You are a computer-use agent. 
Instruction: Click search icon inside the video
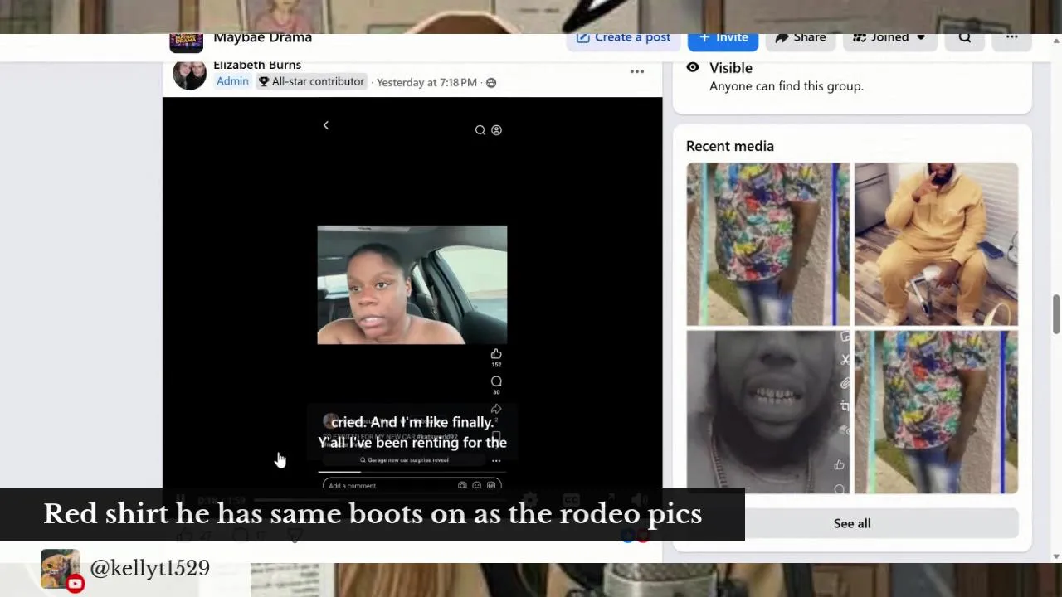tap(480, 130)
